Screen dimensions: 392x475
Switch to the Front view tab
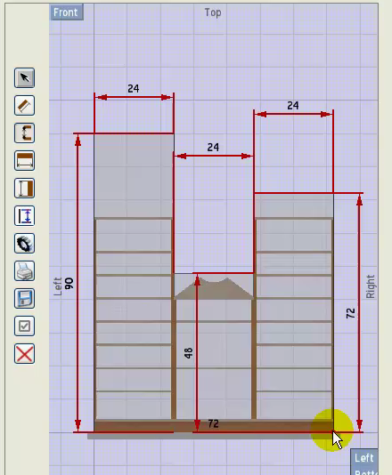(x=67, y=12)
